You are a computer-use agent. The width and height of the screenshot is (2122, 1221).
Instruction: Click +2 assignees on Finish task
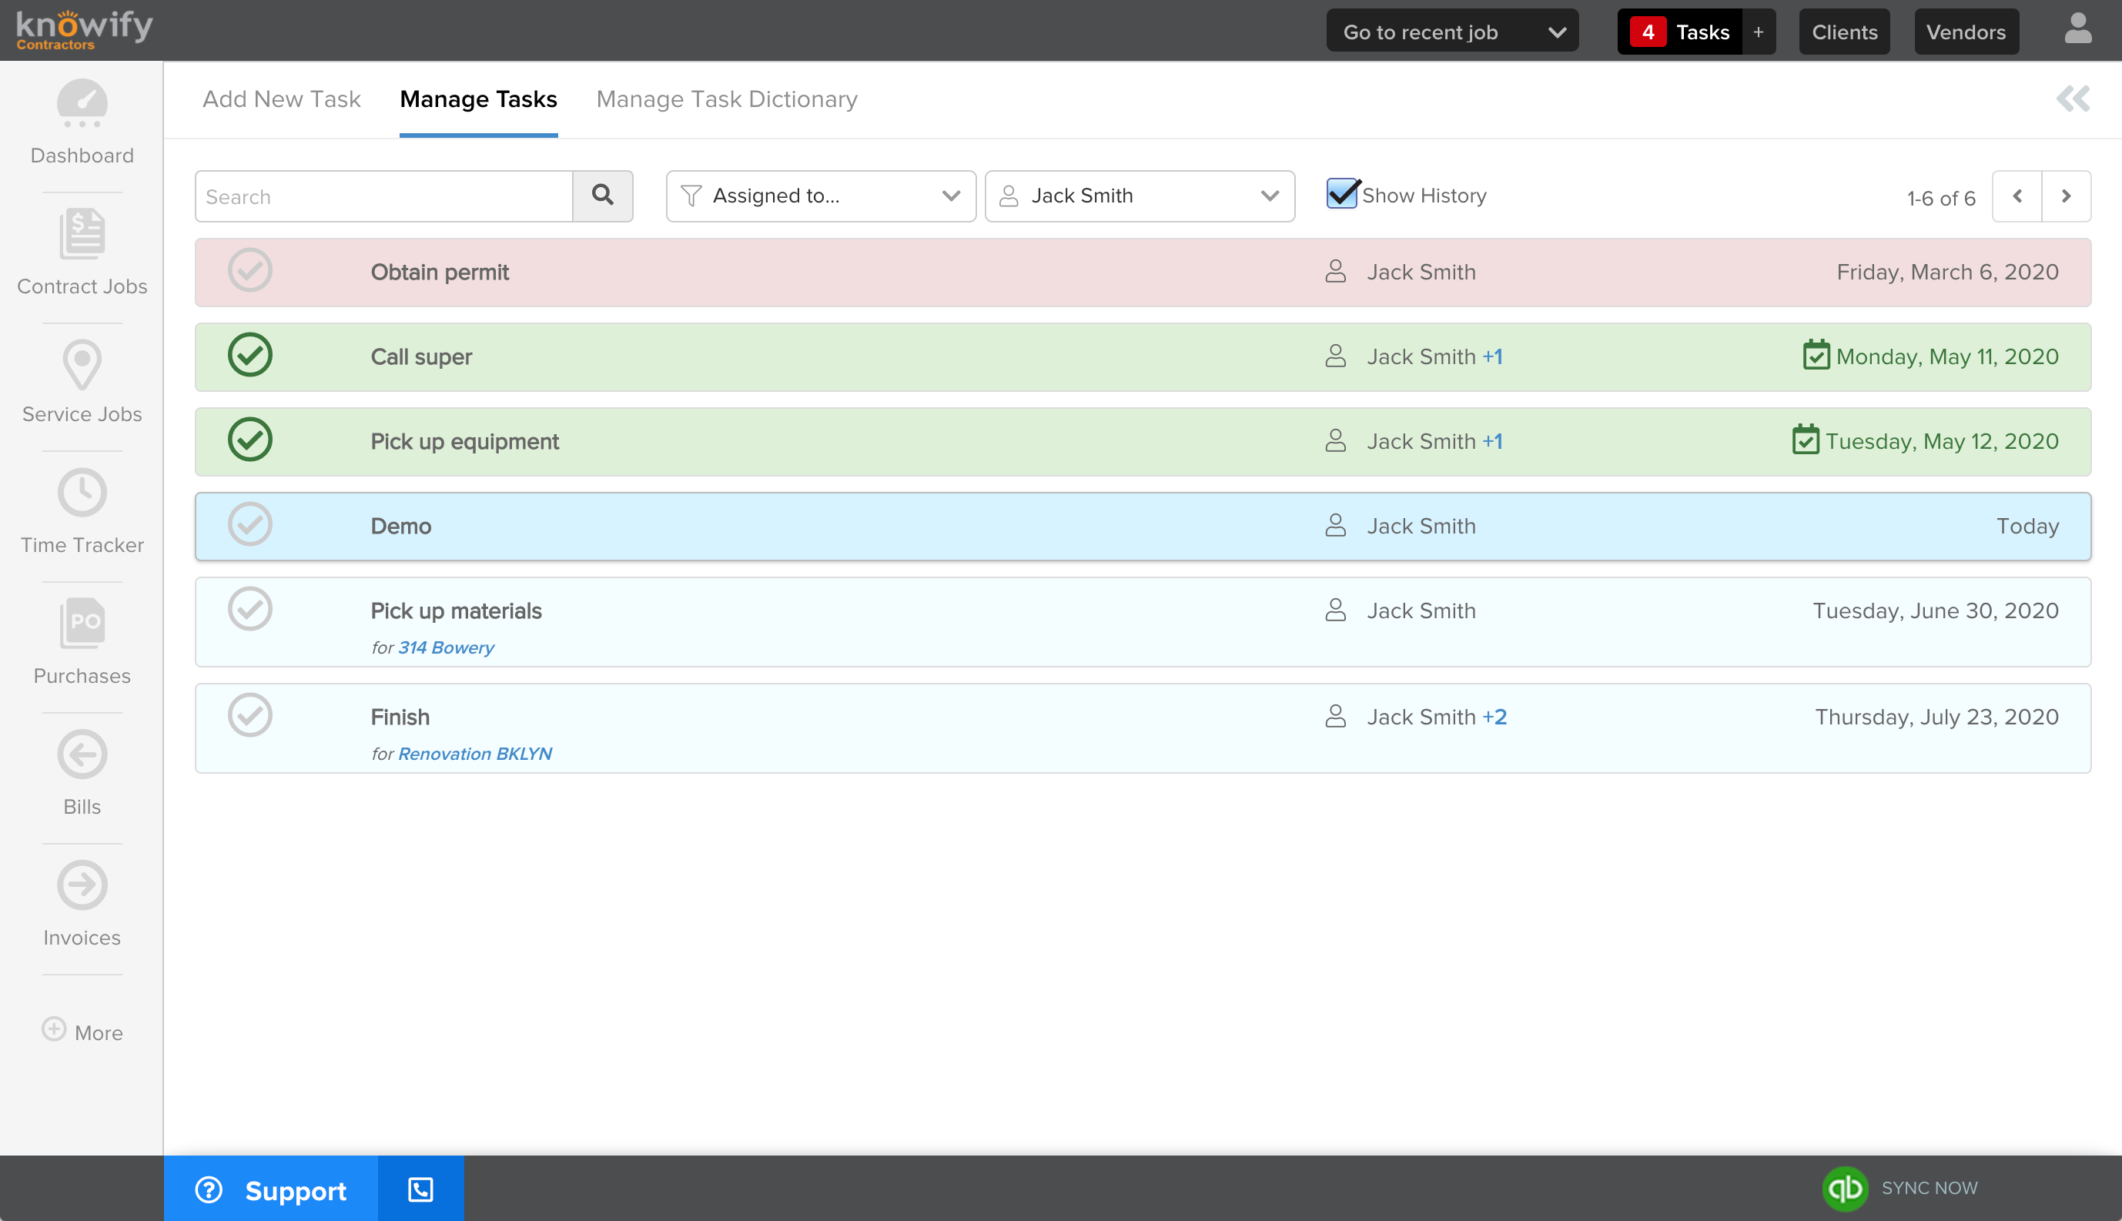pos(1494,717)
